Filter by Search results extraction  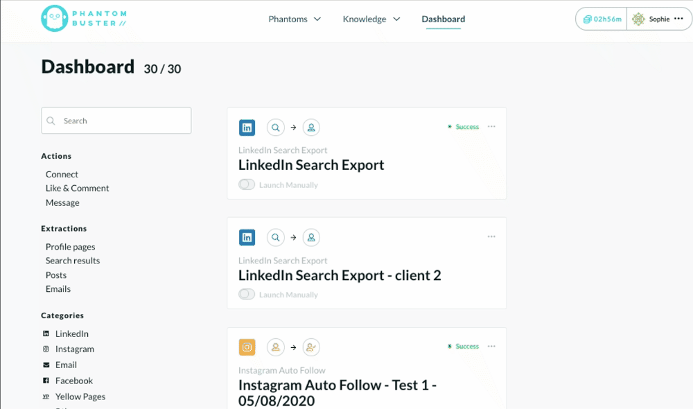click(73, 261)
